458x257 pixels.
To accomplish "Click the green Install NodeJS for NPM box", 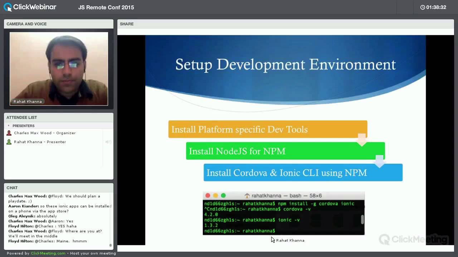I will coord(285,151).
